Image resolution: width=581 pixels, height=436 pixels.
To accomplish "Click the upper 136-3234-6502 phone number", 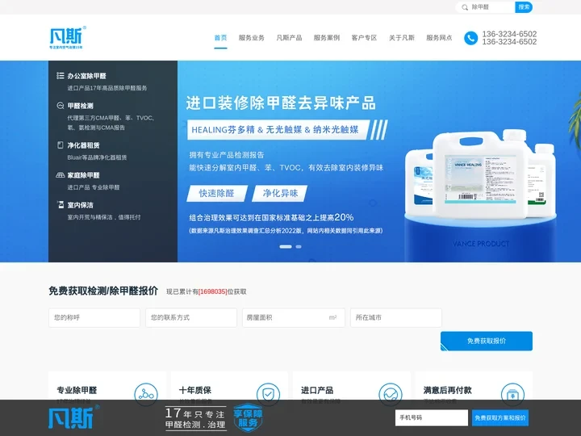I will coord(509,34).
